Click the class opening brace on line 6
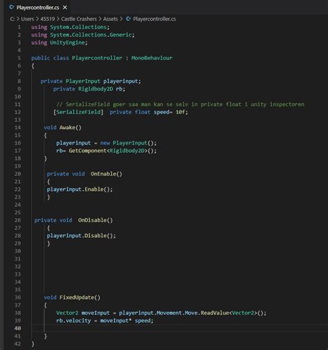This screenshot has width=328, height=350. (x=33, y=66)
